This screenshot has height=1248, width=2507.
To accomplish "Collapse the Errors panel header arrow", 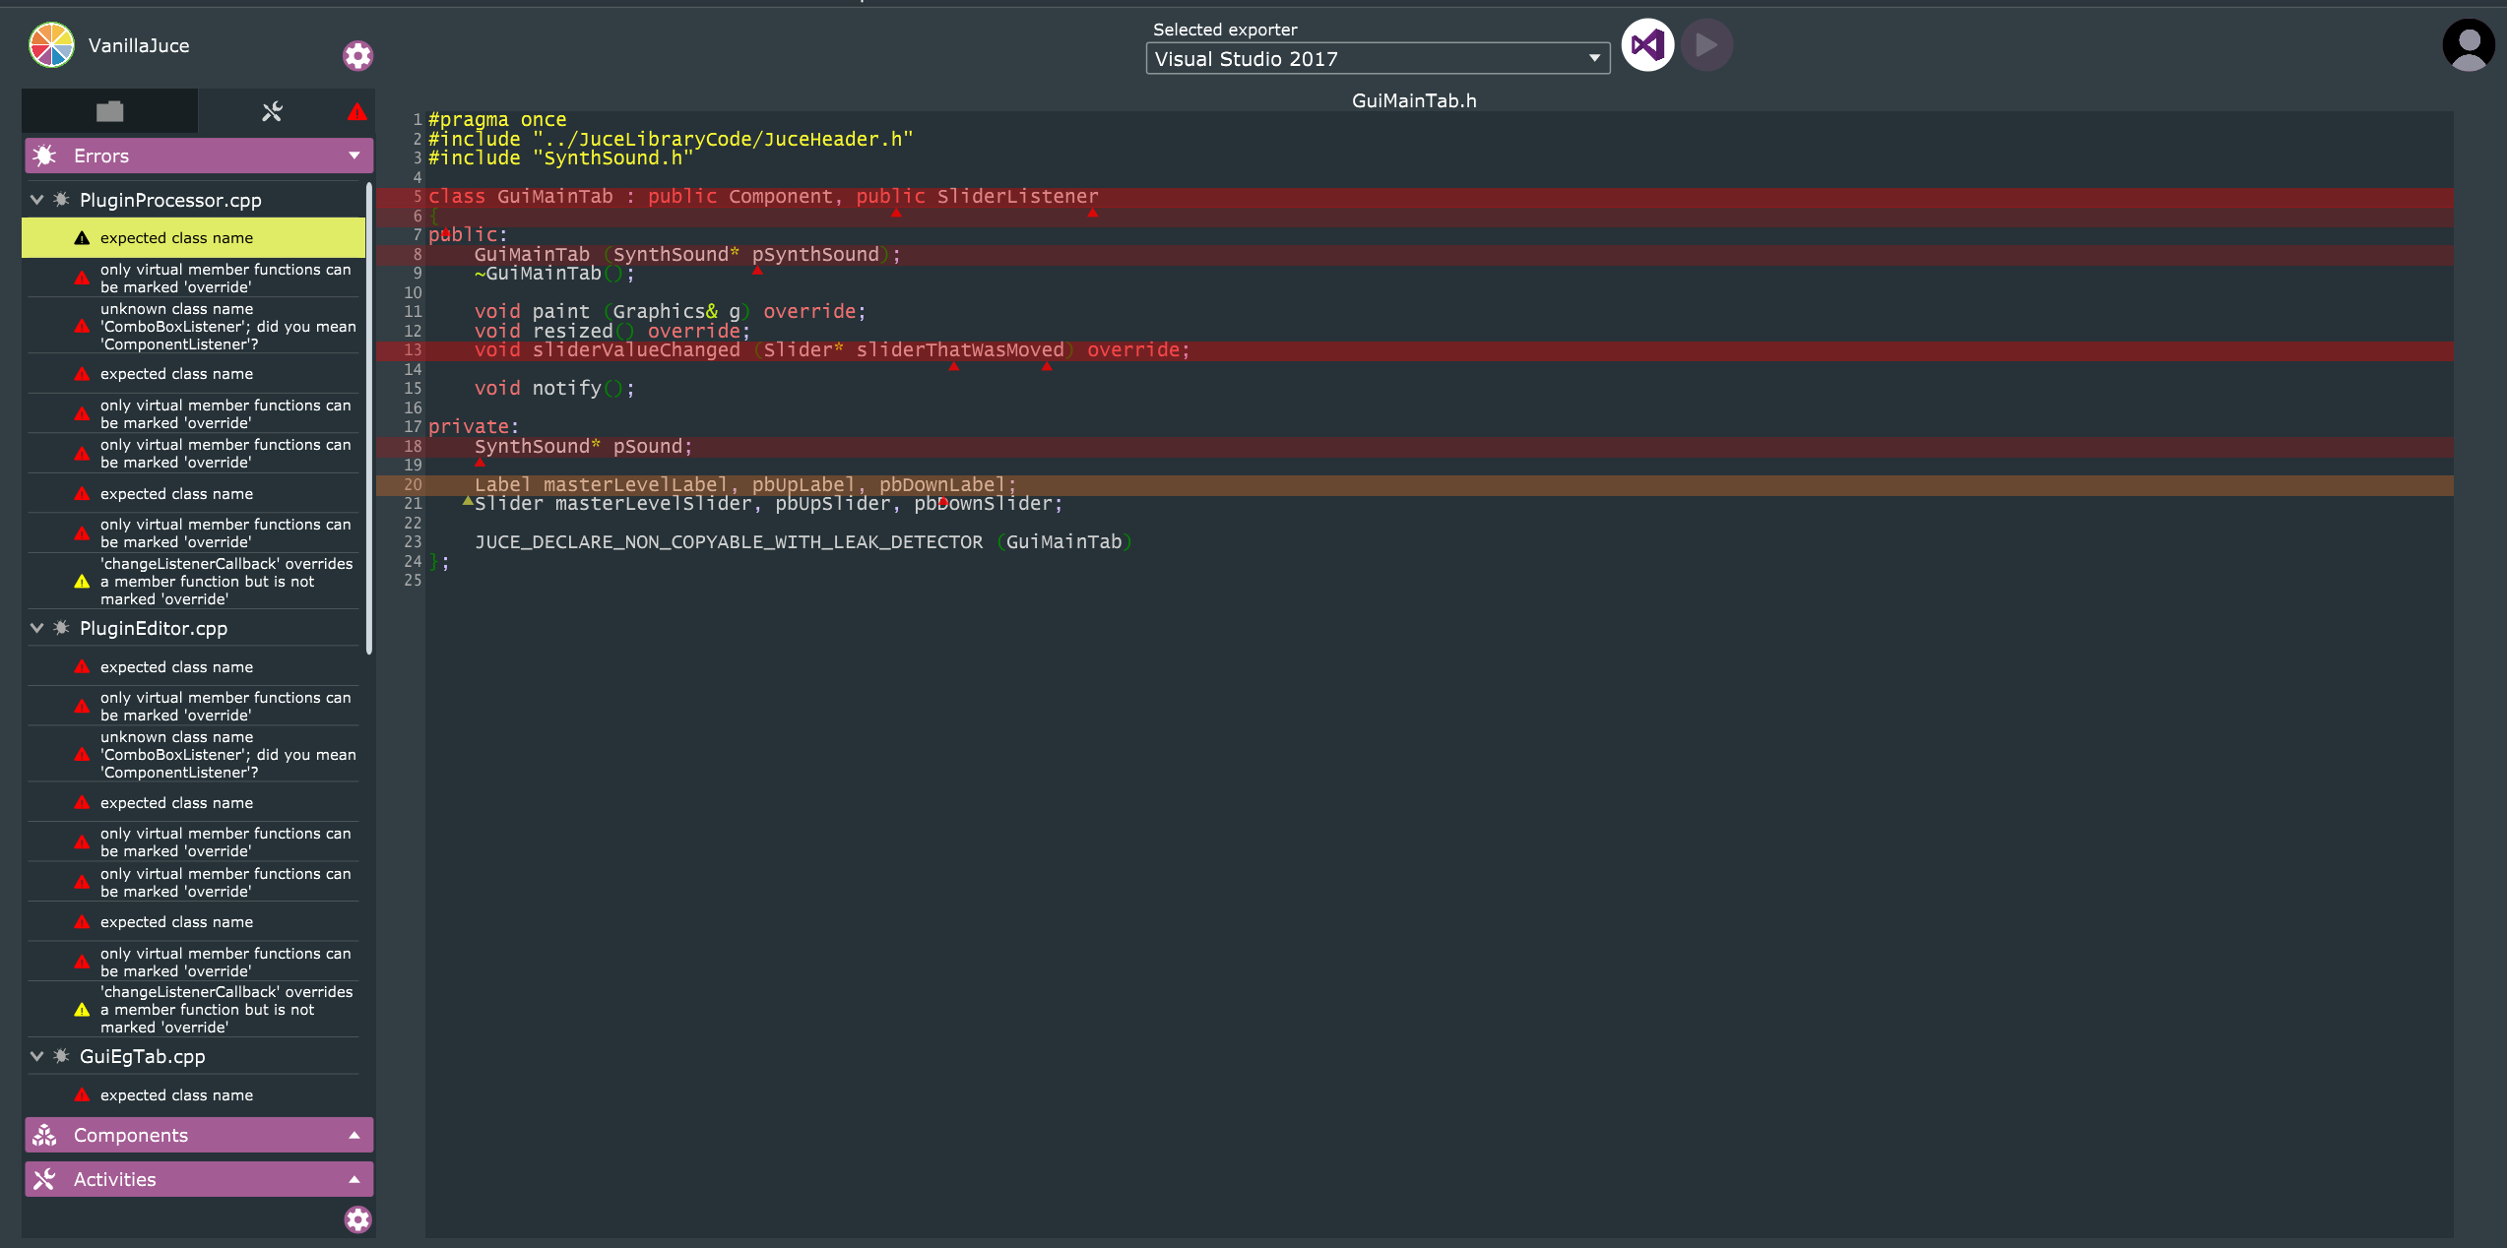I will [354, 156].
